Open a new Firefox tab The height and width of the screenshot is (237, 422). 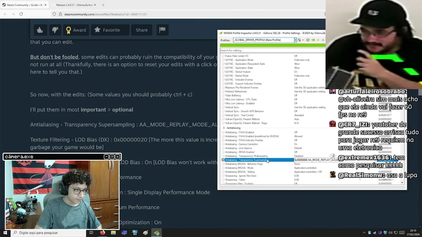[x=103, y=5]
